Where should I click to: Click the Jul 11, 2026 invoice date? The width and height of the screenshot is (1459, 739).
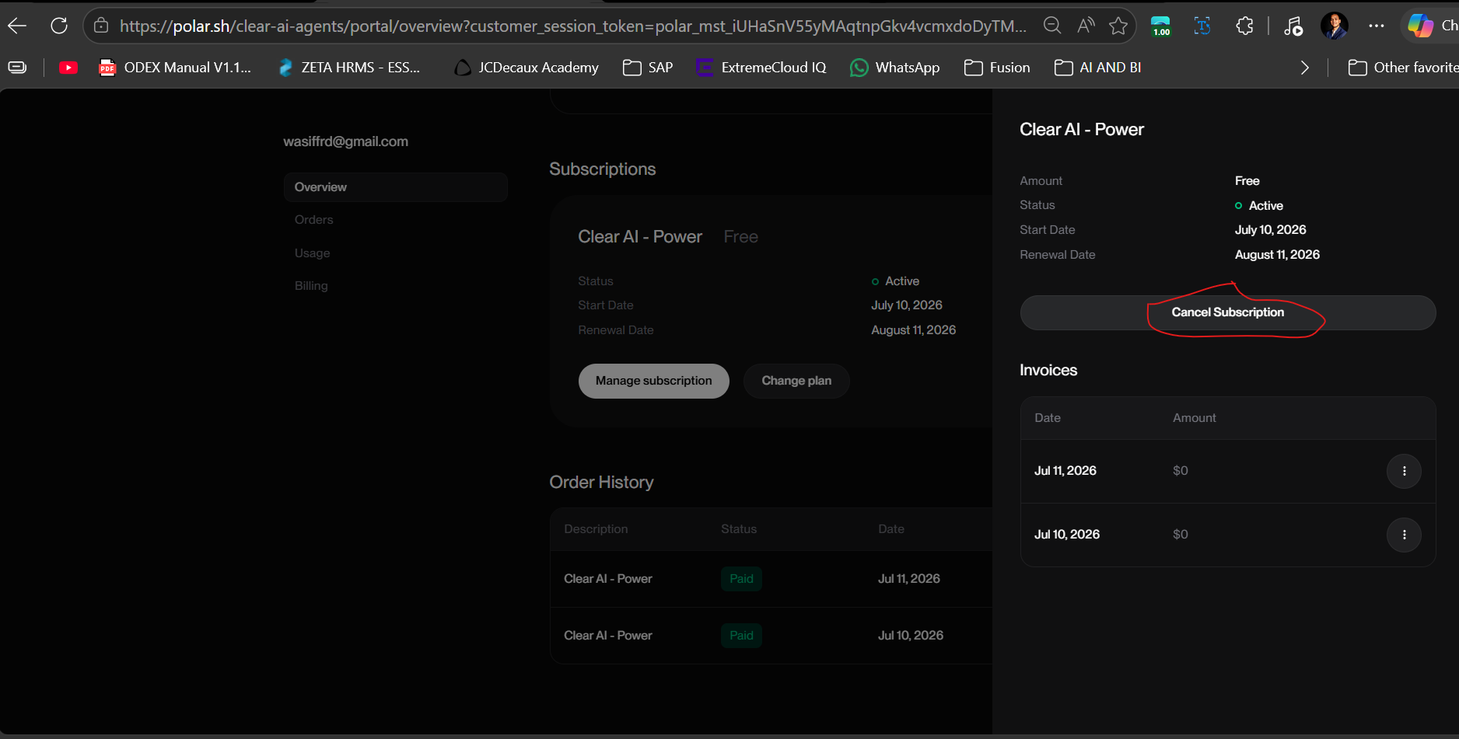click(x=1065, y=471)
